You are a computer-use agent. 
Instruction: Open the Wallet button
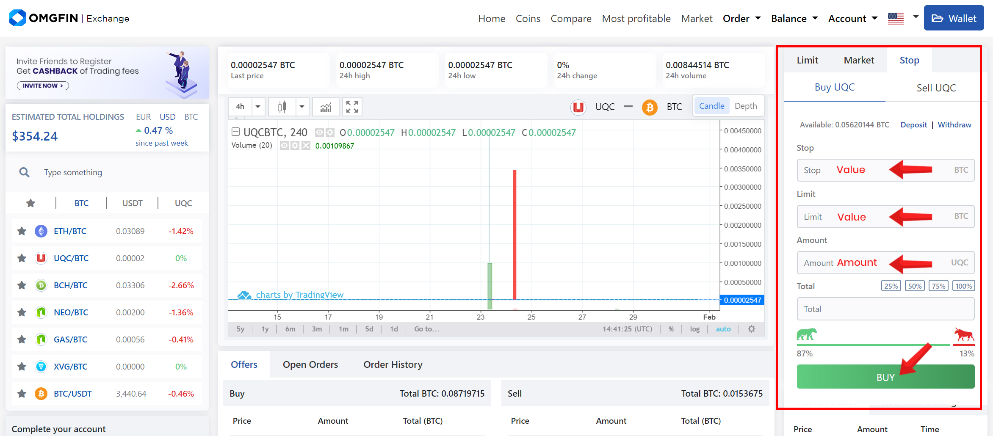tap(954, 18)
